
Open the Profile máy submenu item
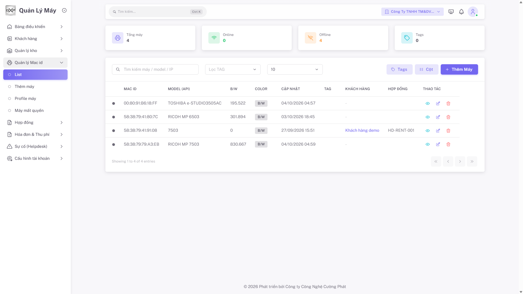click(x=35, y=99)
